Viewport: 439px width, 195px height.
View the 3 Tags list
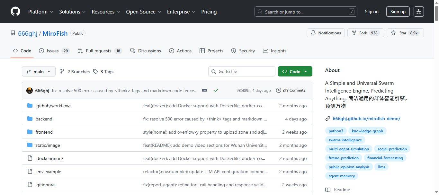(x=103, y=72)
